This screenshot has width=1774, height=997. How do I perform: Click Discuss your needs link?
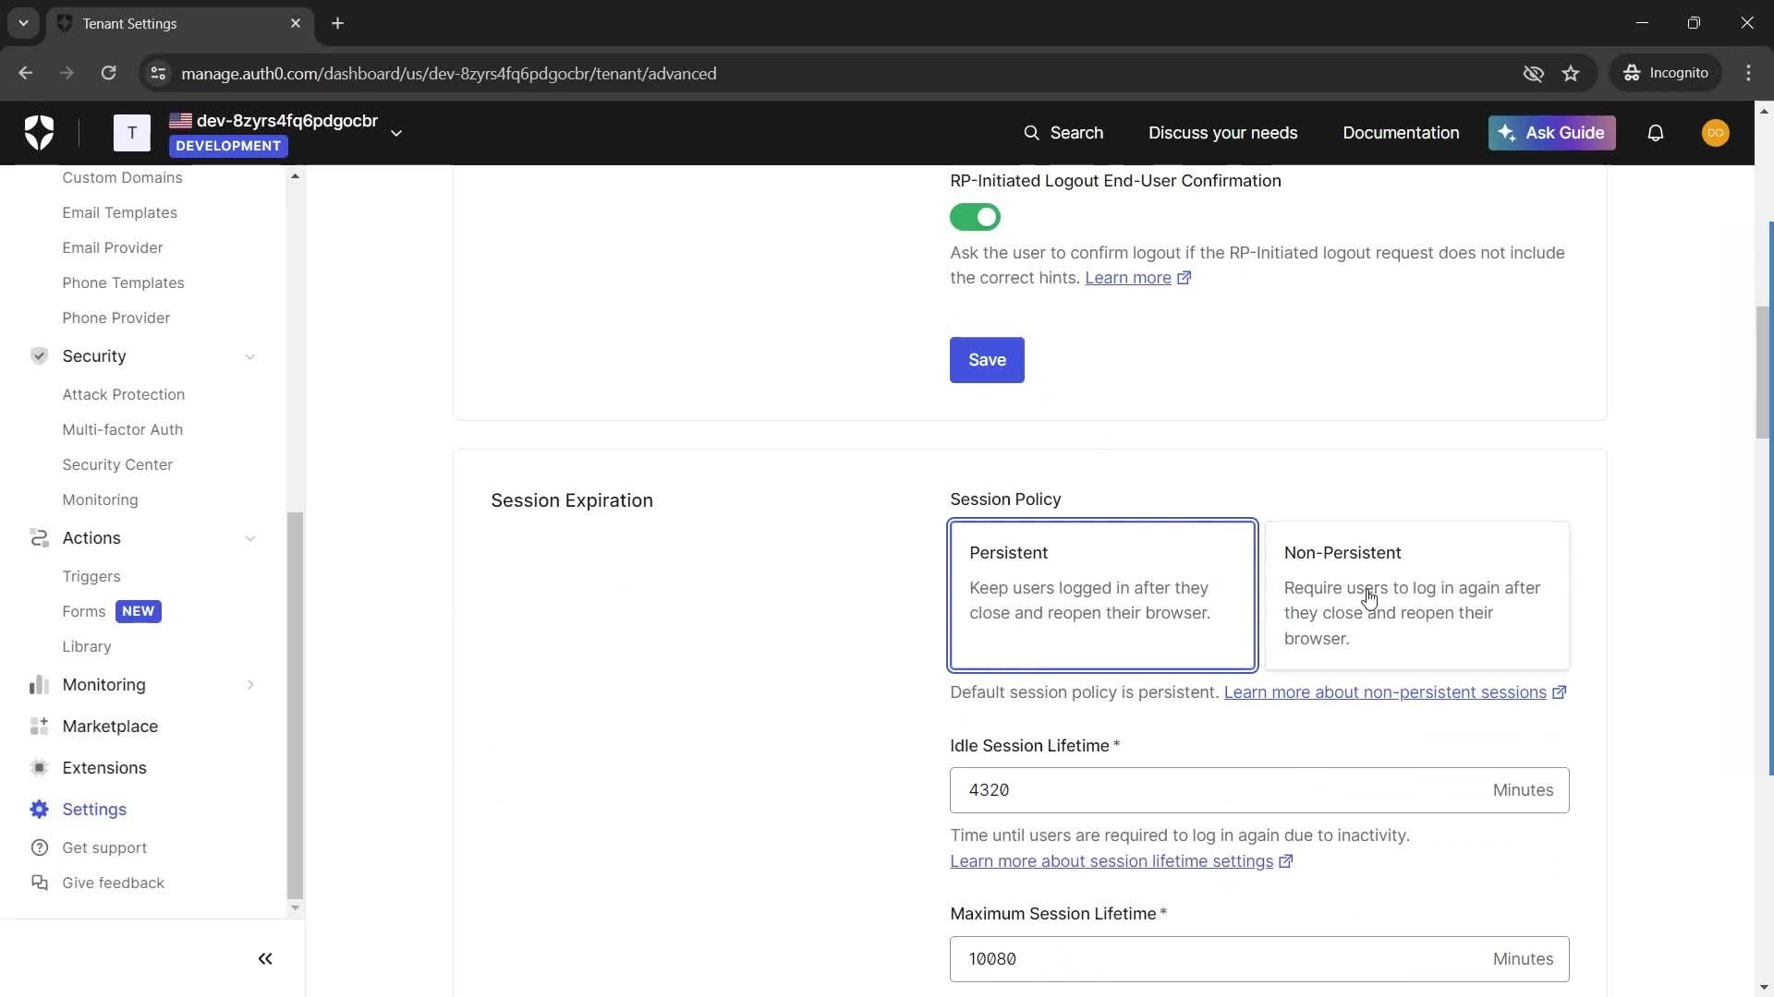click(x=1222, y=133)
